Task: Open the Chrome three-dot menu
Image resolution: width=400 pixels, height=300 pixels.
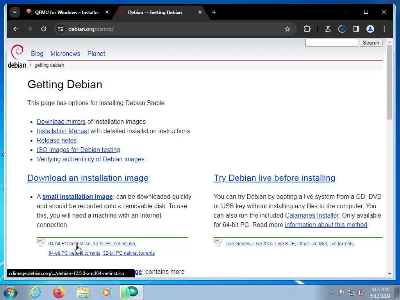Action: (384, 29)
